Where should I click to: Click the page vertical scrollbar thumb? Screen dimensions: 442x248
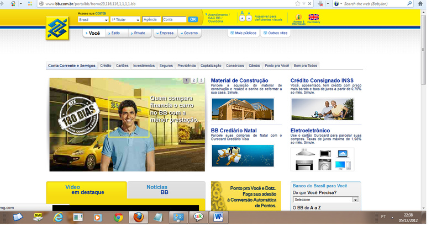click(423, 50)
